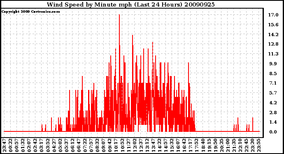Click the 16:07 time label

point(178,145)
